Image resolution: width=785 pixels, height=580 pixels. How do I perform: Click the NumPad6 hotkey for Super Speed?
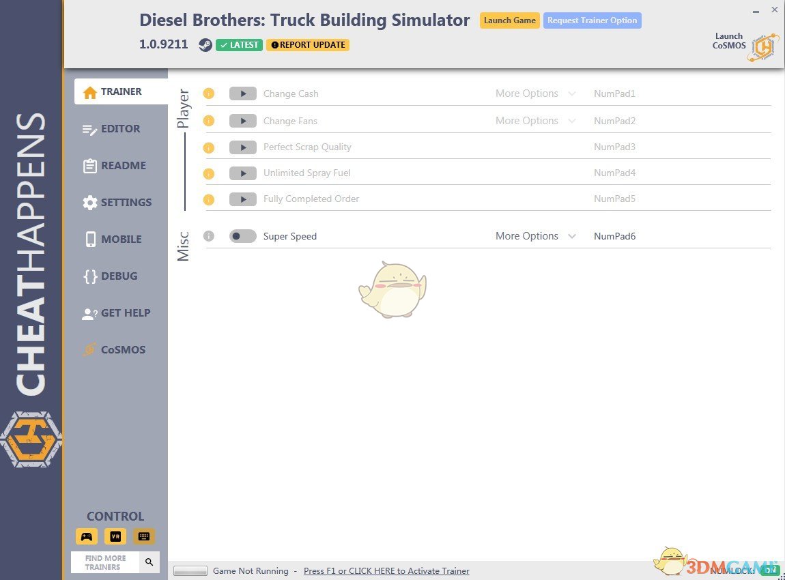point(614,236)
